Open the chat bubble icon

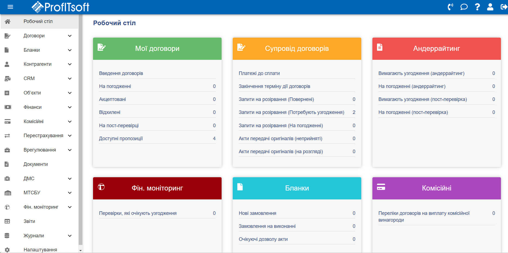coord(464,7)
